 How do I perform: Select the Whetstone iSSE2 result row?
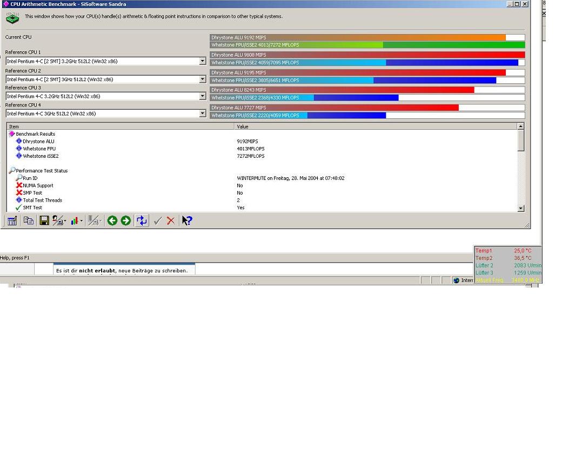[x=262, y=156]
